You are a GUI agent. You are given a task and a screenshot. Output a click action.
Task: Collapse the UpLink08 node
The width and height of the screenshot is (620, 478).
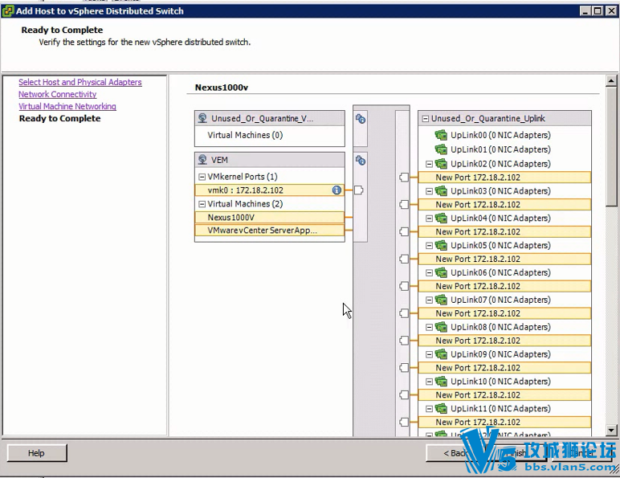(x=429, y=327)
